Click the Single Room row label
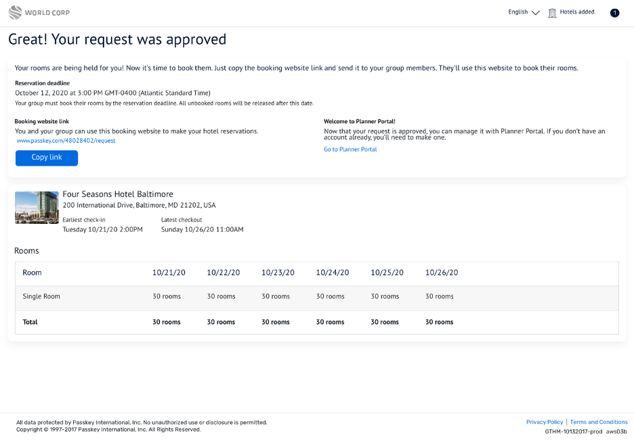The image size is (634, 441). tap(41, 296)
